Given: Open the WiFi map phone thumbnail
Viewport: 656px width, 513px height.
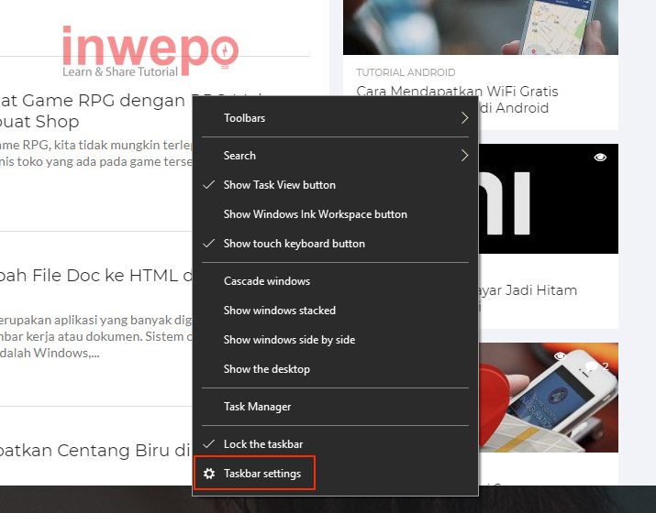Looking at the screenshot, I should 480,27.
